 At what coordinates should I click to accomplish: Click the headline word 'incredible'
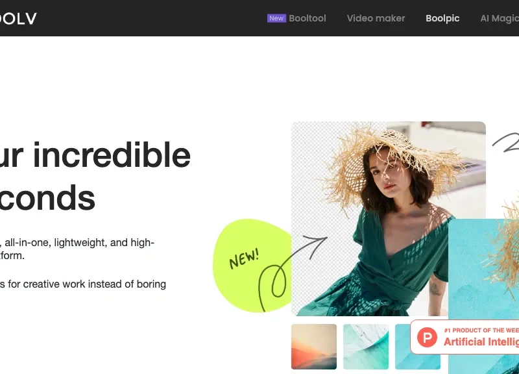pyautogui.click(x=112, y=155)
